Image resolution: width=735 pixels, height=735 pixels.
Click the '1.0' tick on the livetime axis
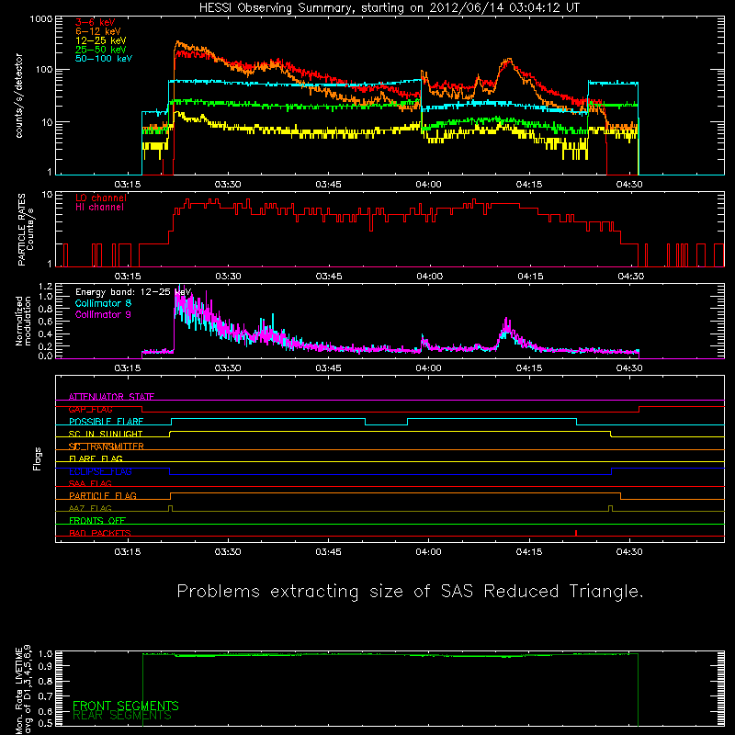[45, 654]
